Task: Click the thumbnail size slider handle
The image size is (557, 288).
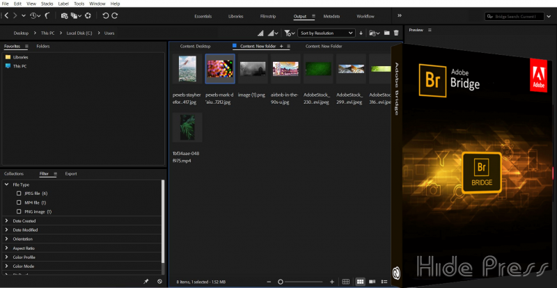Action: pyautogui.click(x=281, y=281)
